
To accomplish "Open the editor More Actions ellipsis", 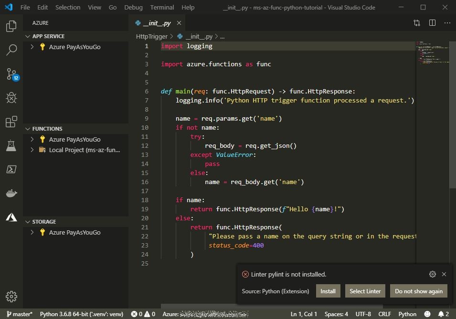I will [x=447, y=23].
